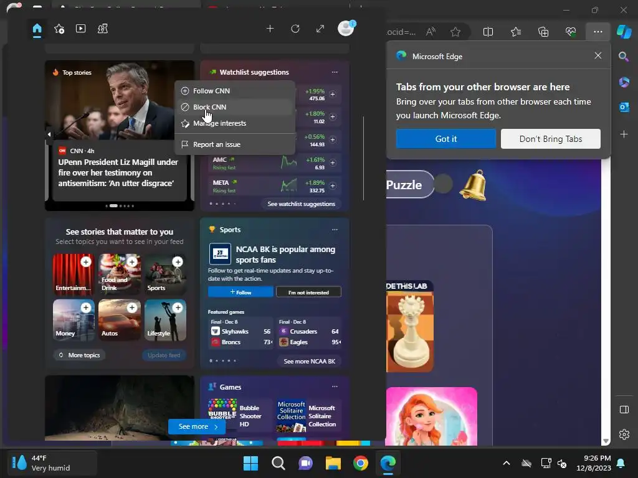Viewport: 638px width, 478px height.
Task: Add the Entertainment topic to feed
Action: tap(86, 262)
